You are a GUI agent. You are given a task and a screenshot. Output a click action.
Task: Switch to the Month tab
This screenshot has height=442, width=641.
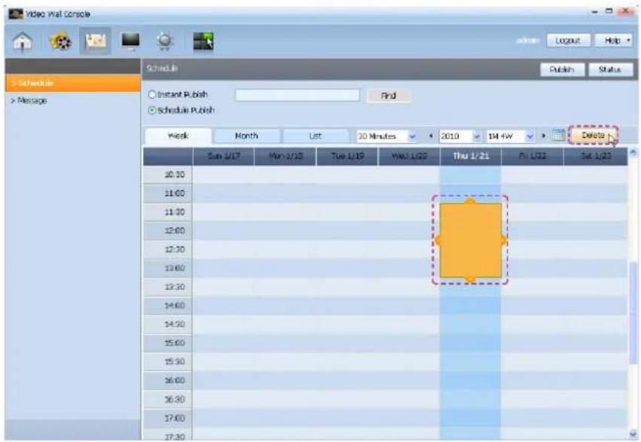coord(246,136)
